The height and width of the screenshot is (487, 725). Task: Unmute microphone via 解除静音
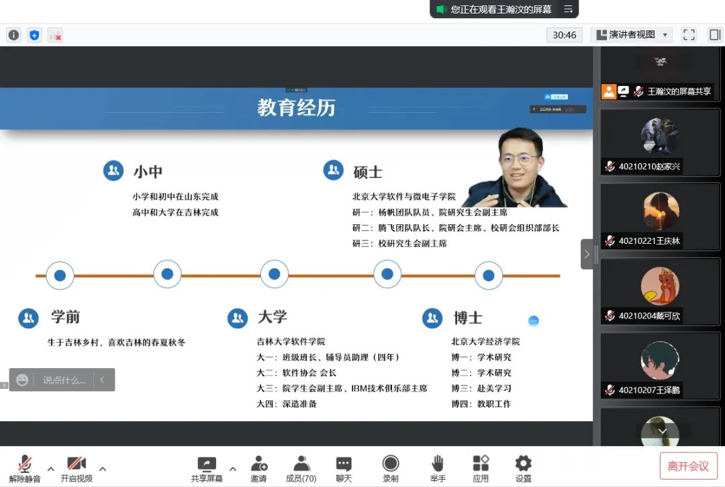coord(25,468)
